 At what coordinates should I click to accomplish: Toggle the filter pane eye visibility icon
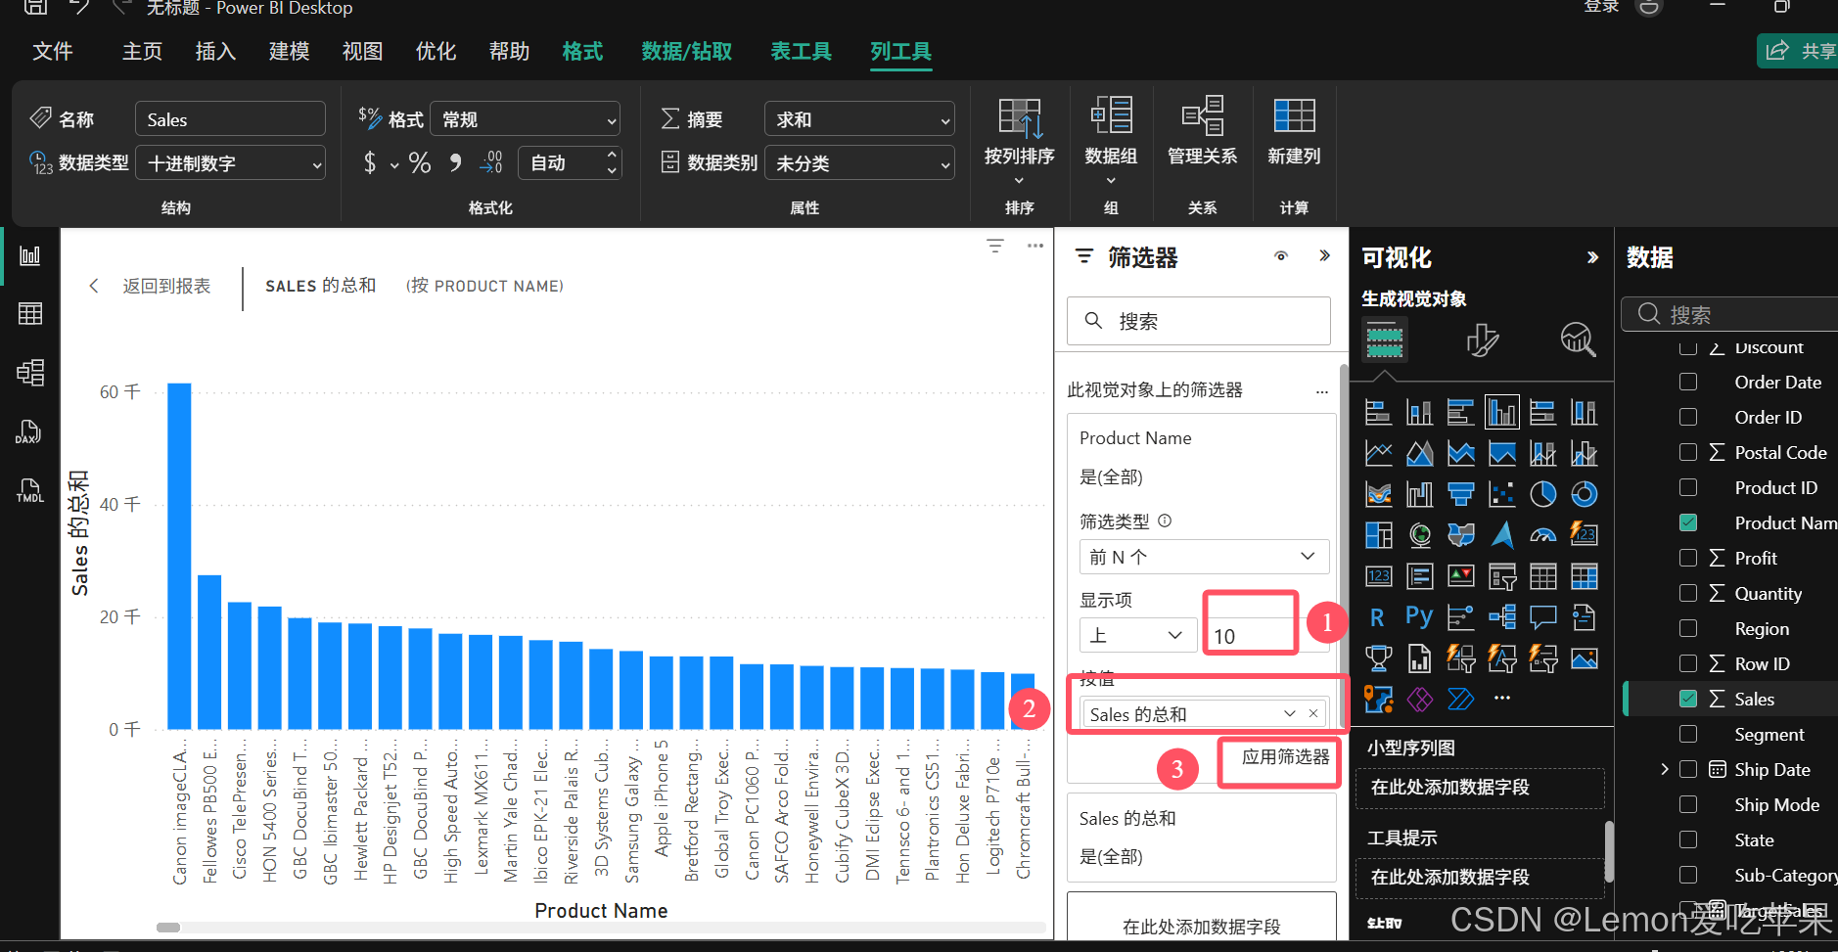point(1281,256)
